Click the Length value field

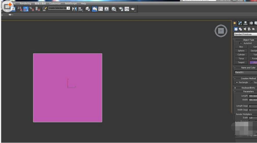pyautogui.click(x=253, y=96)
